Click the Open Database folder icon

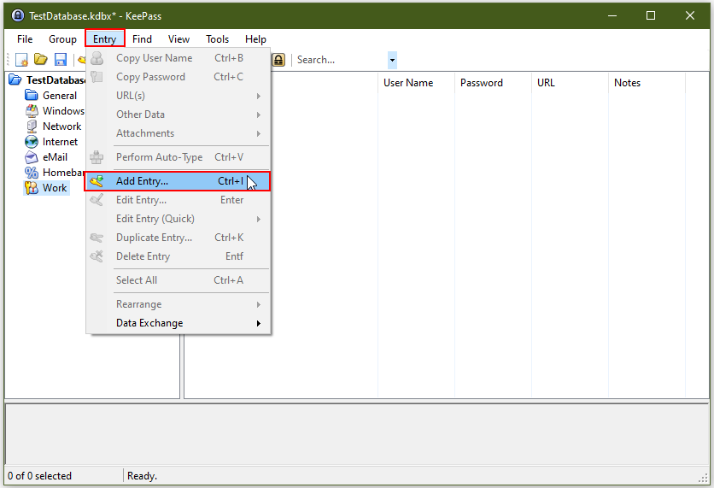(41, 60)
